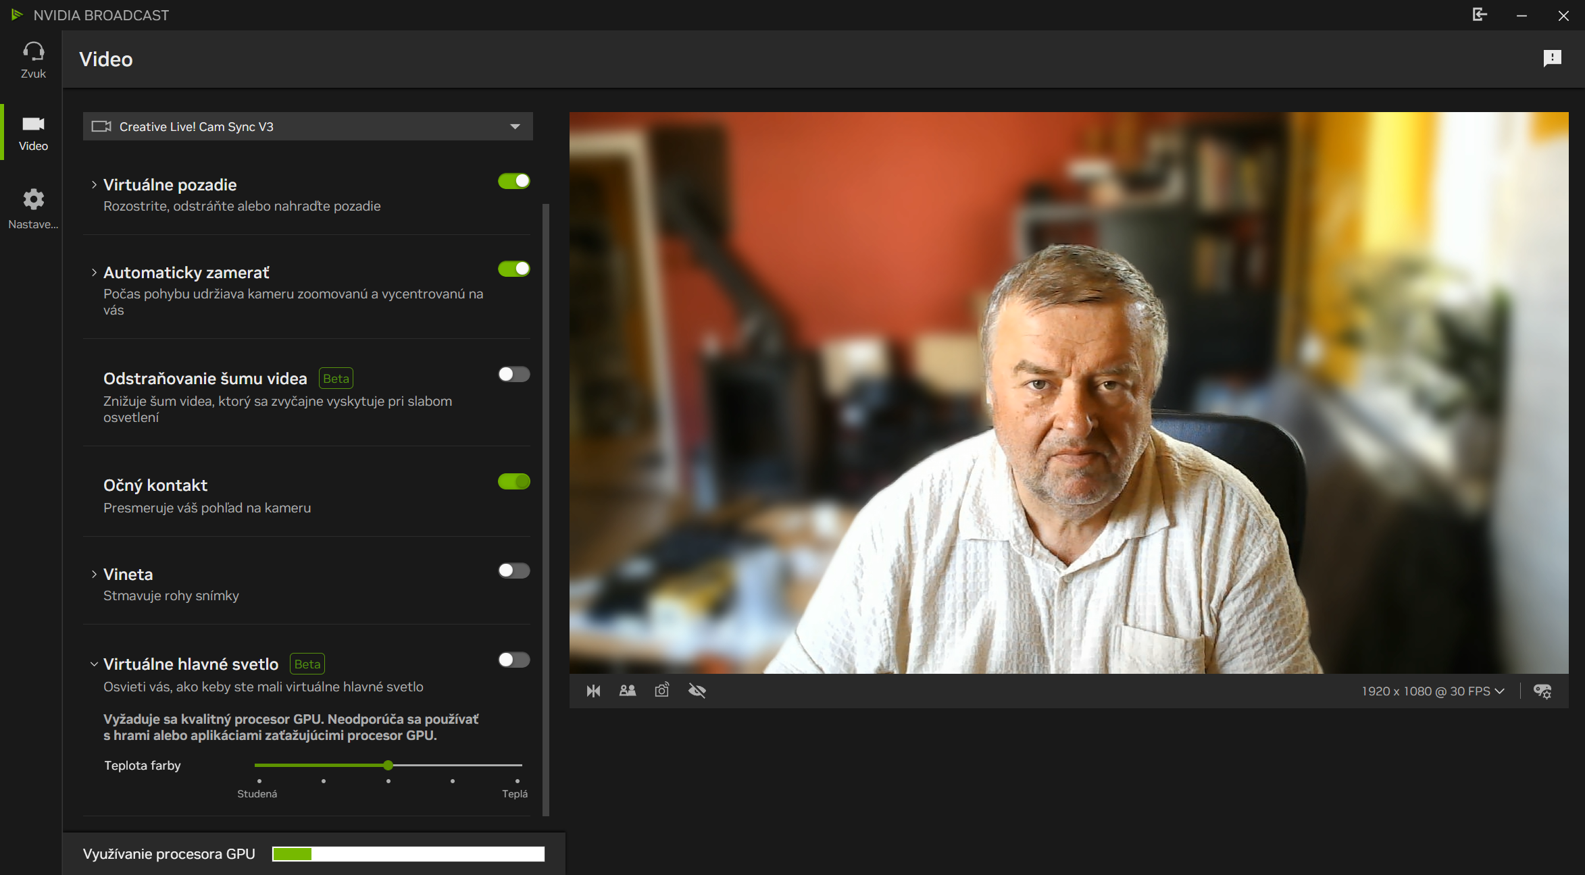Viewport: 1585px width, 875px height.
Task: Click the two-people comparison icon
Action: pyautogui.click(x=627, y=691)
